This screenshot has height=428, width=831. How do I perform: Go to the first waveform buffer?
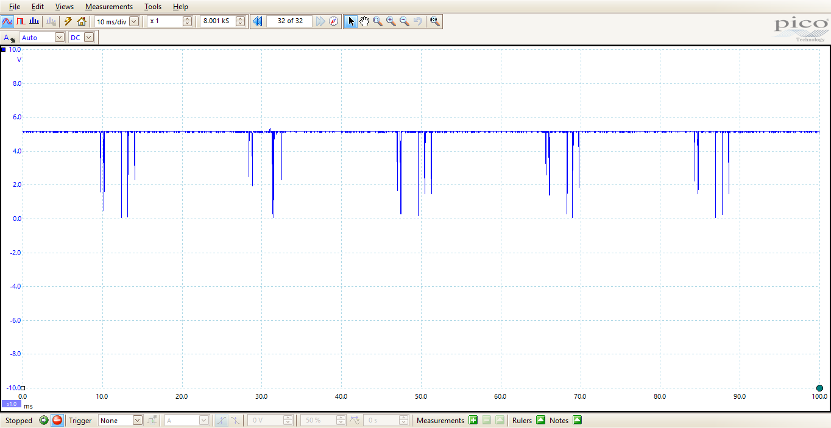coord(257,21)
